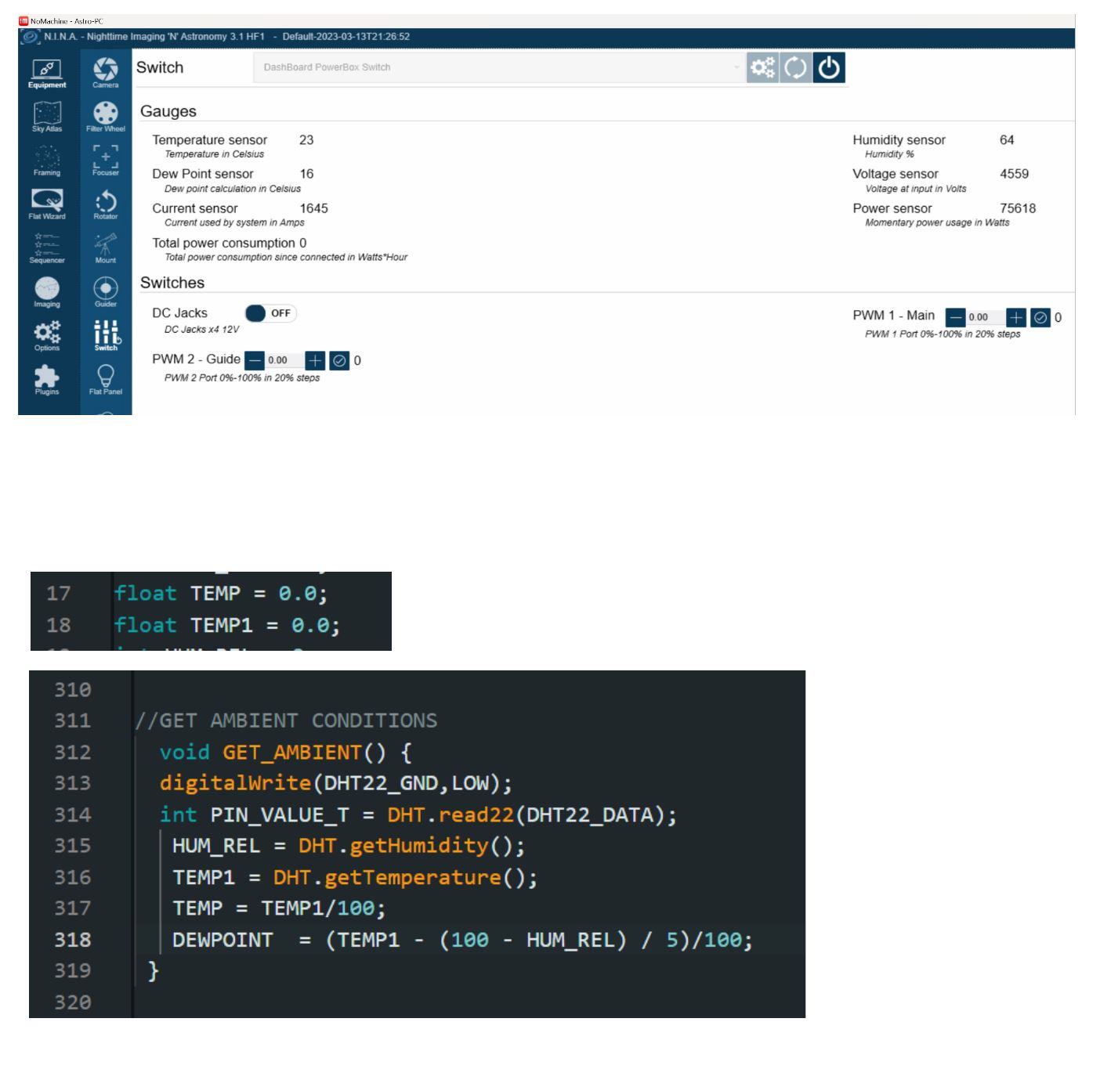The image size is (1100, 1069).
Task: Open the Plugins puzzle-piece section
Action: 47,381
